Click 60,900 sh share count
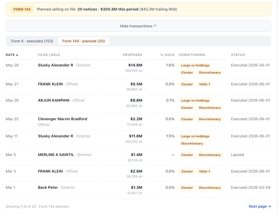 coord(134,106)
